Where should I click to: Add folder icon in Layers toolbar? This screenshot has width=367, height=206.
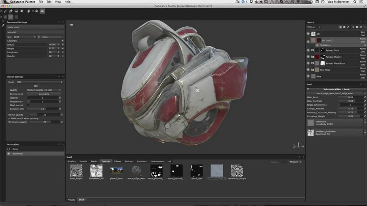coord(357,27)
